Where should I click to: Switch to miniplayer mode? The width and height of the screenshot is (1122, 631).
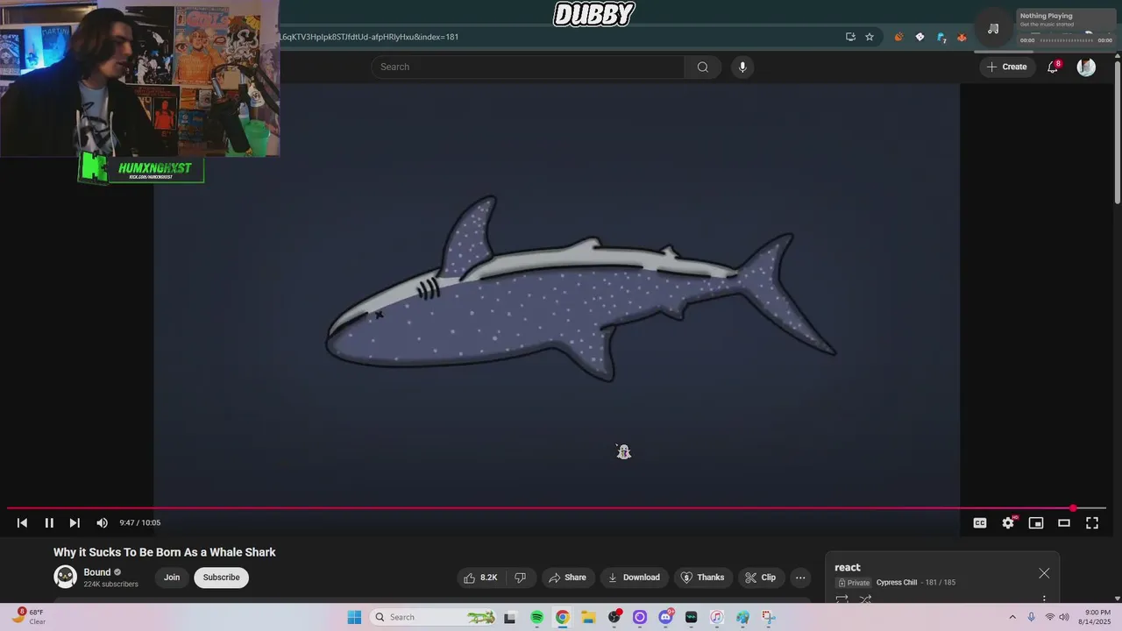coord(1036,523)
